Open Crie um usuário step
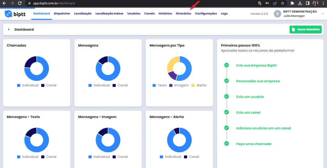Viewport: 327px width, 168px height. click(x=250, y=97)
